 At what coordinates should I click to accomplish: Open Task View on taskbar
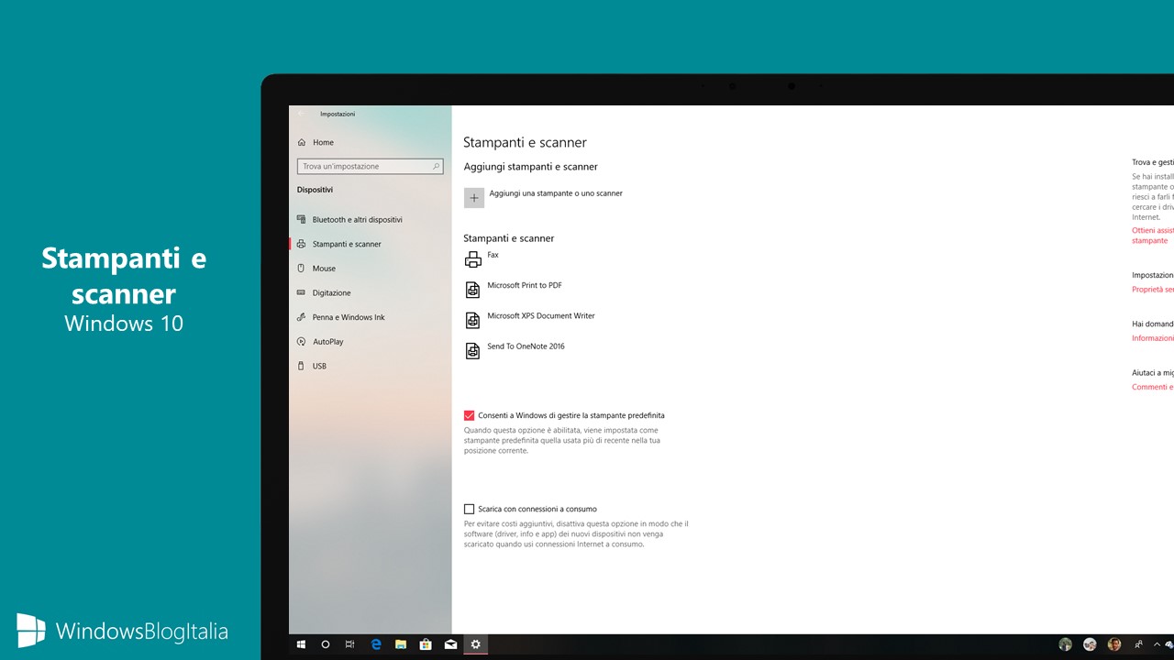[350, 644]
